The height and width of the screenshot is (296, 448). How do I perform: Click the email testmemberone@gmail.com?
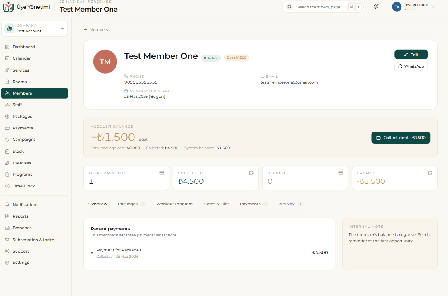(289, 82)
